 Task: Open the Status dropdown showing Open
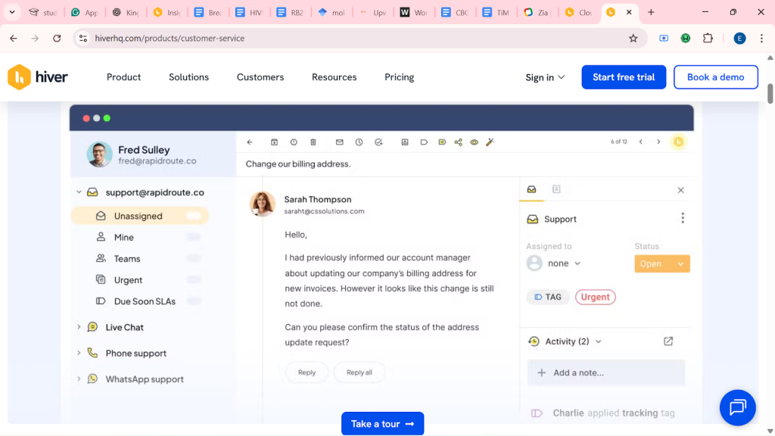coord(662,263)
